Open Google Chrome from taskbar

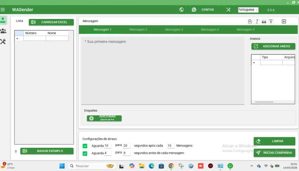click(171, 166)
